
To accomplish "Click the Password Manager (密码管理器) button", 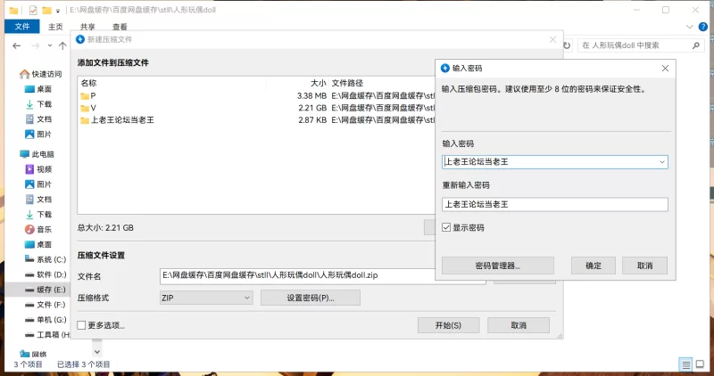I will point(498,266).
